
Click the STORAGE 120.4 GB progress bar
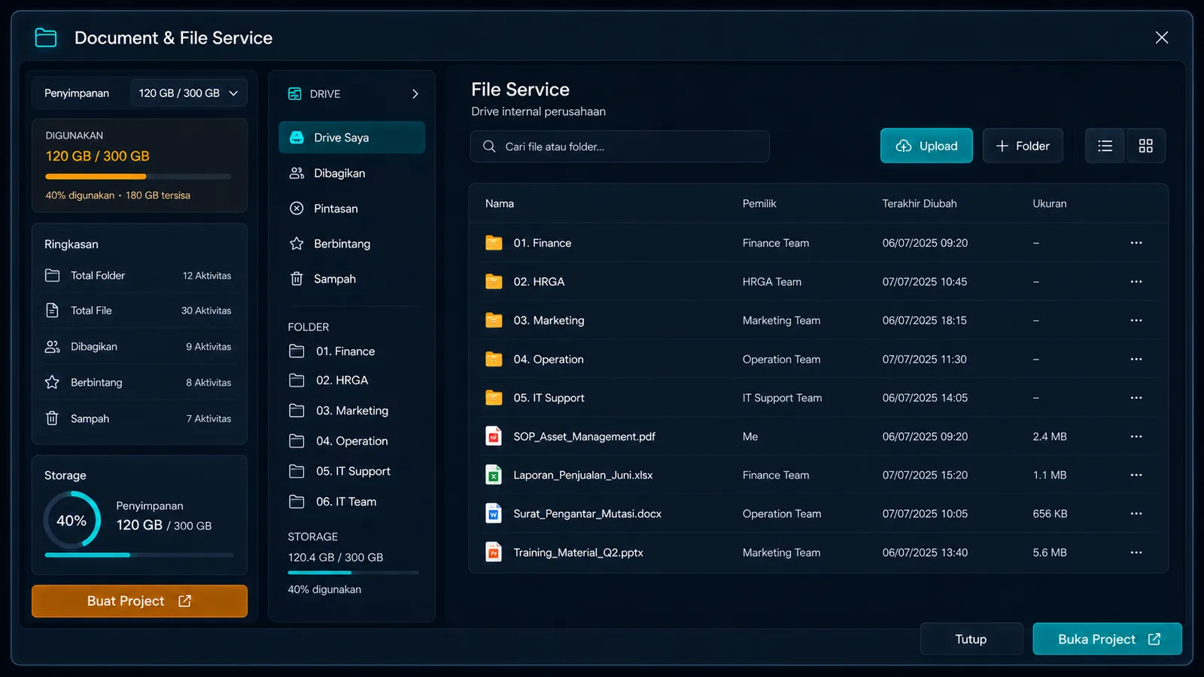click(x=353, y=573)
